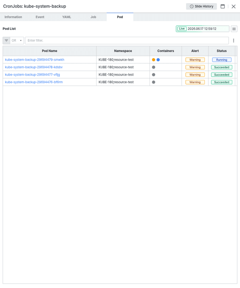Click orange container dot of smwkh pod
Image resolution: width=240 pixels, height=288 pixels.
click(x=154, y=60)
